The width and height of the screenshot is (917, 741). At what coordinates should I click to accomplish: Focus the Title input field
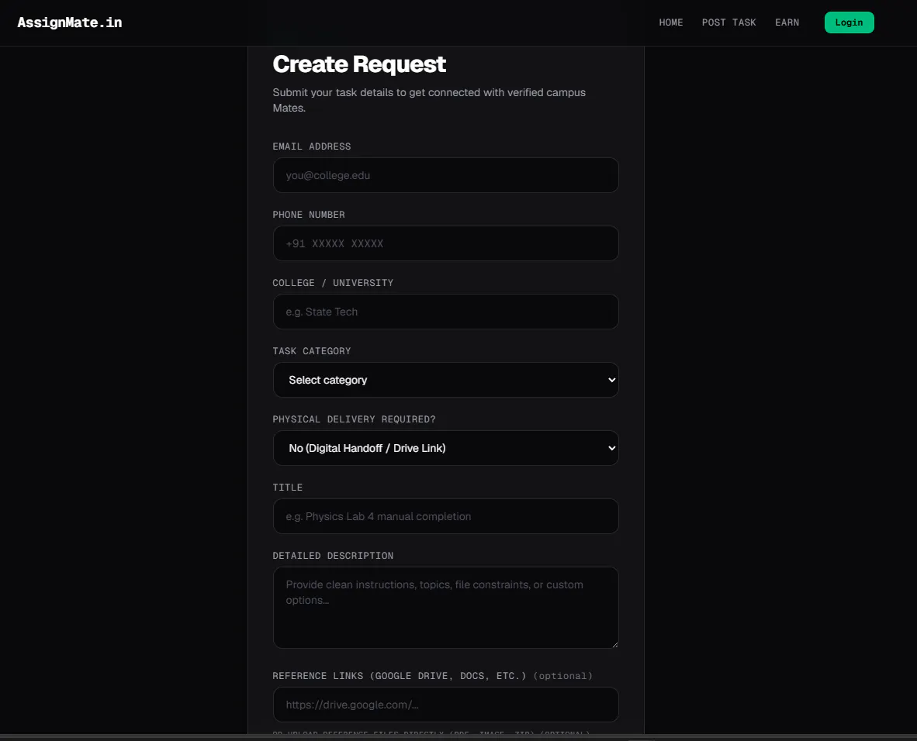pos(445,516)
